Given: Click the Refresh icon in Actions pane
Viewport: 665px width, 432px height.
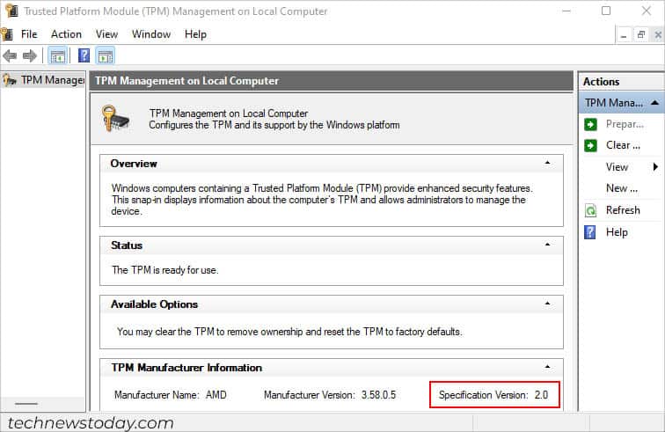Looking at the screenshot, I should pyautogui.click(x=590, y=210).
